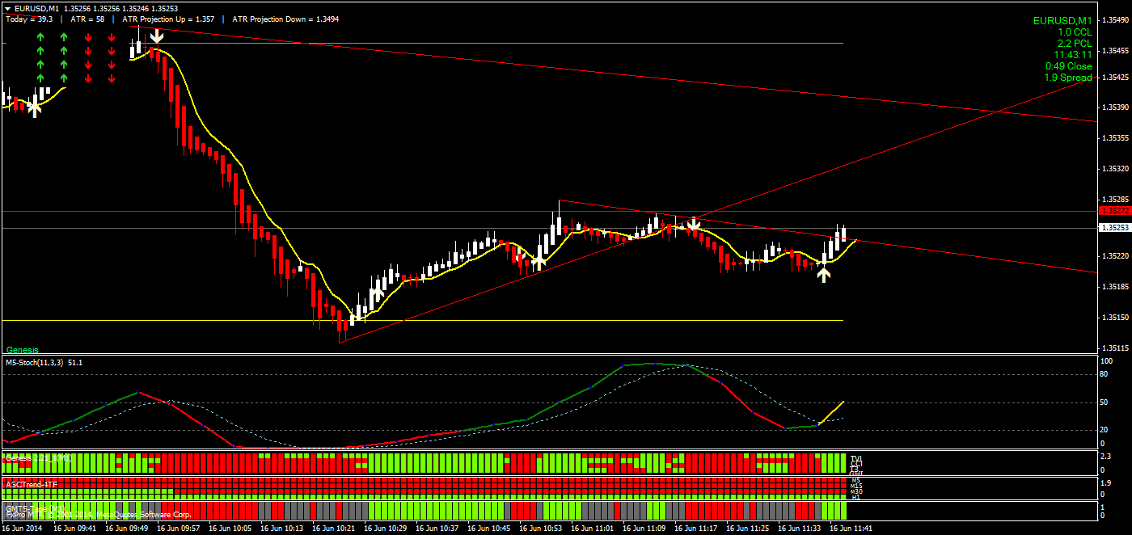Click the green Genesis label on the chart
Viewport: 1132px width, 535px height.
coord(23,350)
